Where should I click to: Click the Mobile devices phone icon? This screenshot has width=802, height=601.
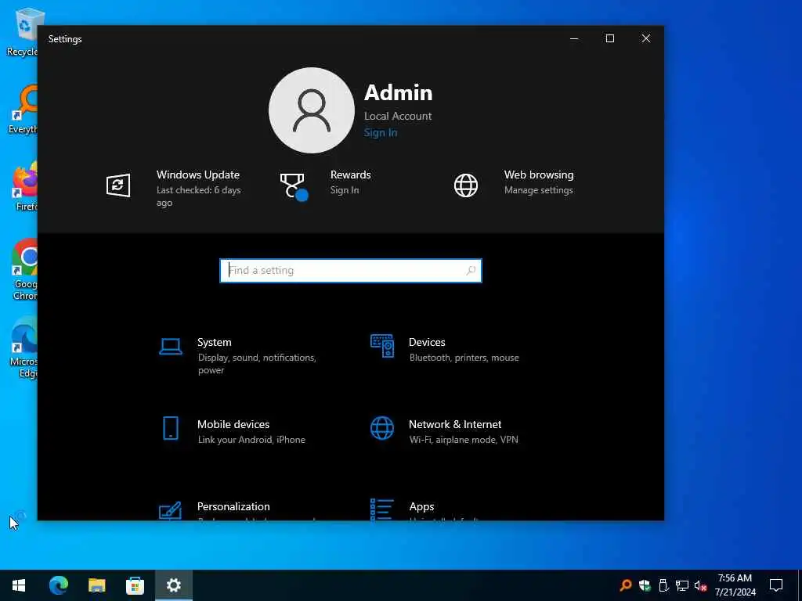(x=171, y=428)
